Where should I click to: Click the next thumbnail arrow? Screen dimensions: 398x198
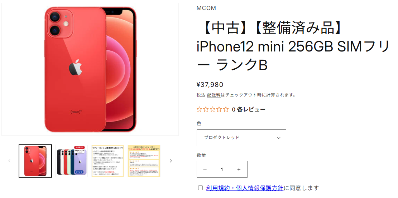click(171, 161)
